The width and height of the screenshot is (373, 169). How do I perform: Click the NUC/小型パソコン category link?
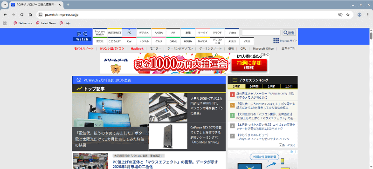[112, 48]
